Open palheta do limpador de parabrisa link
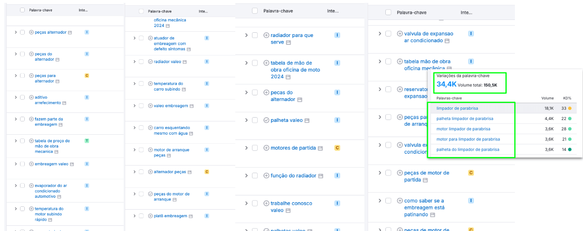Screen dimensions: 583x231 coord(468,149)
